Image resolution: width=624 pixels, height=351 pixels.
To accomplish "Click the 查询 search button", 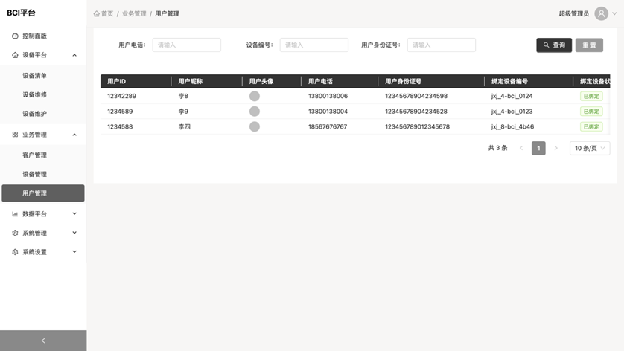I will click(554, 45).
